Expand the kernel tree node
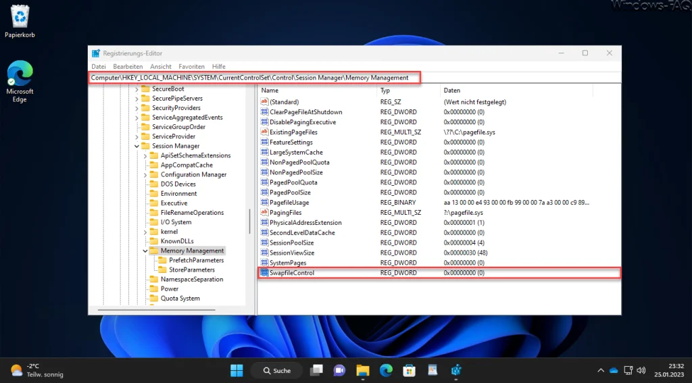Viewport: 692px width, 383px height. coord(145,232)
